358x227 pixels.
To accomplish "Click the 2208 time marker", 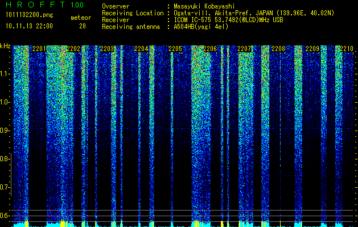I will [x=278, y=49].
